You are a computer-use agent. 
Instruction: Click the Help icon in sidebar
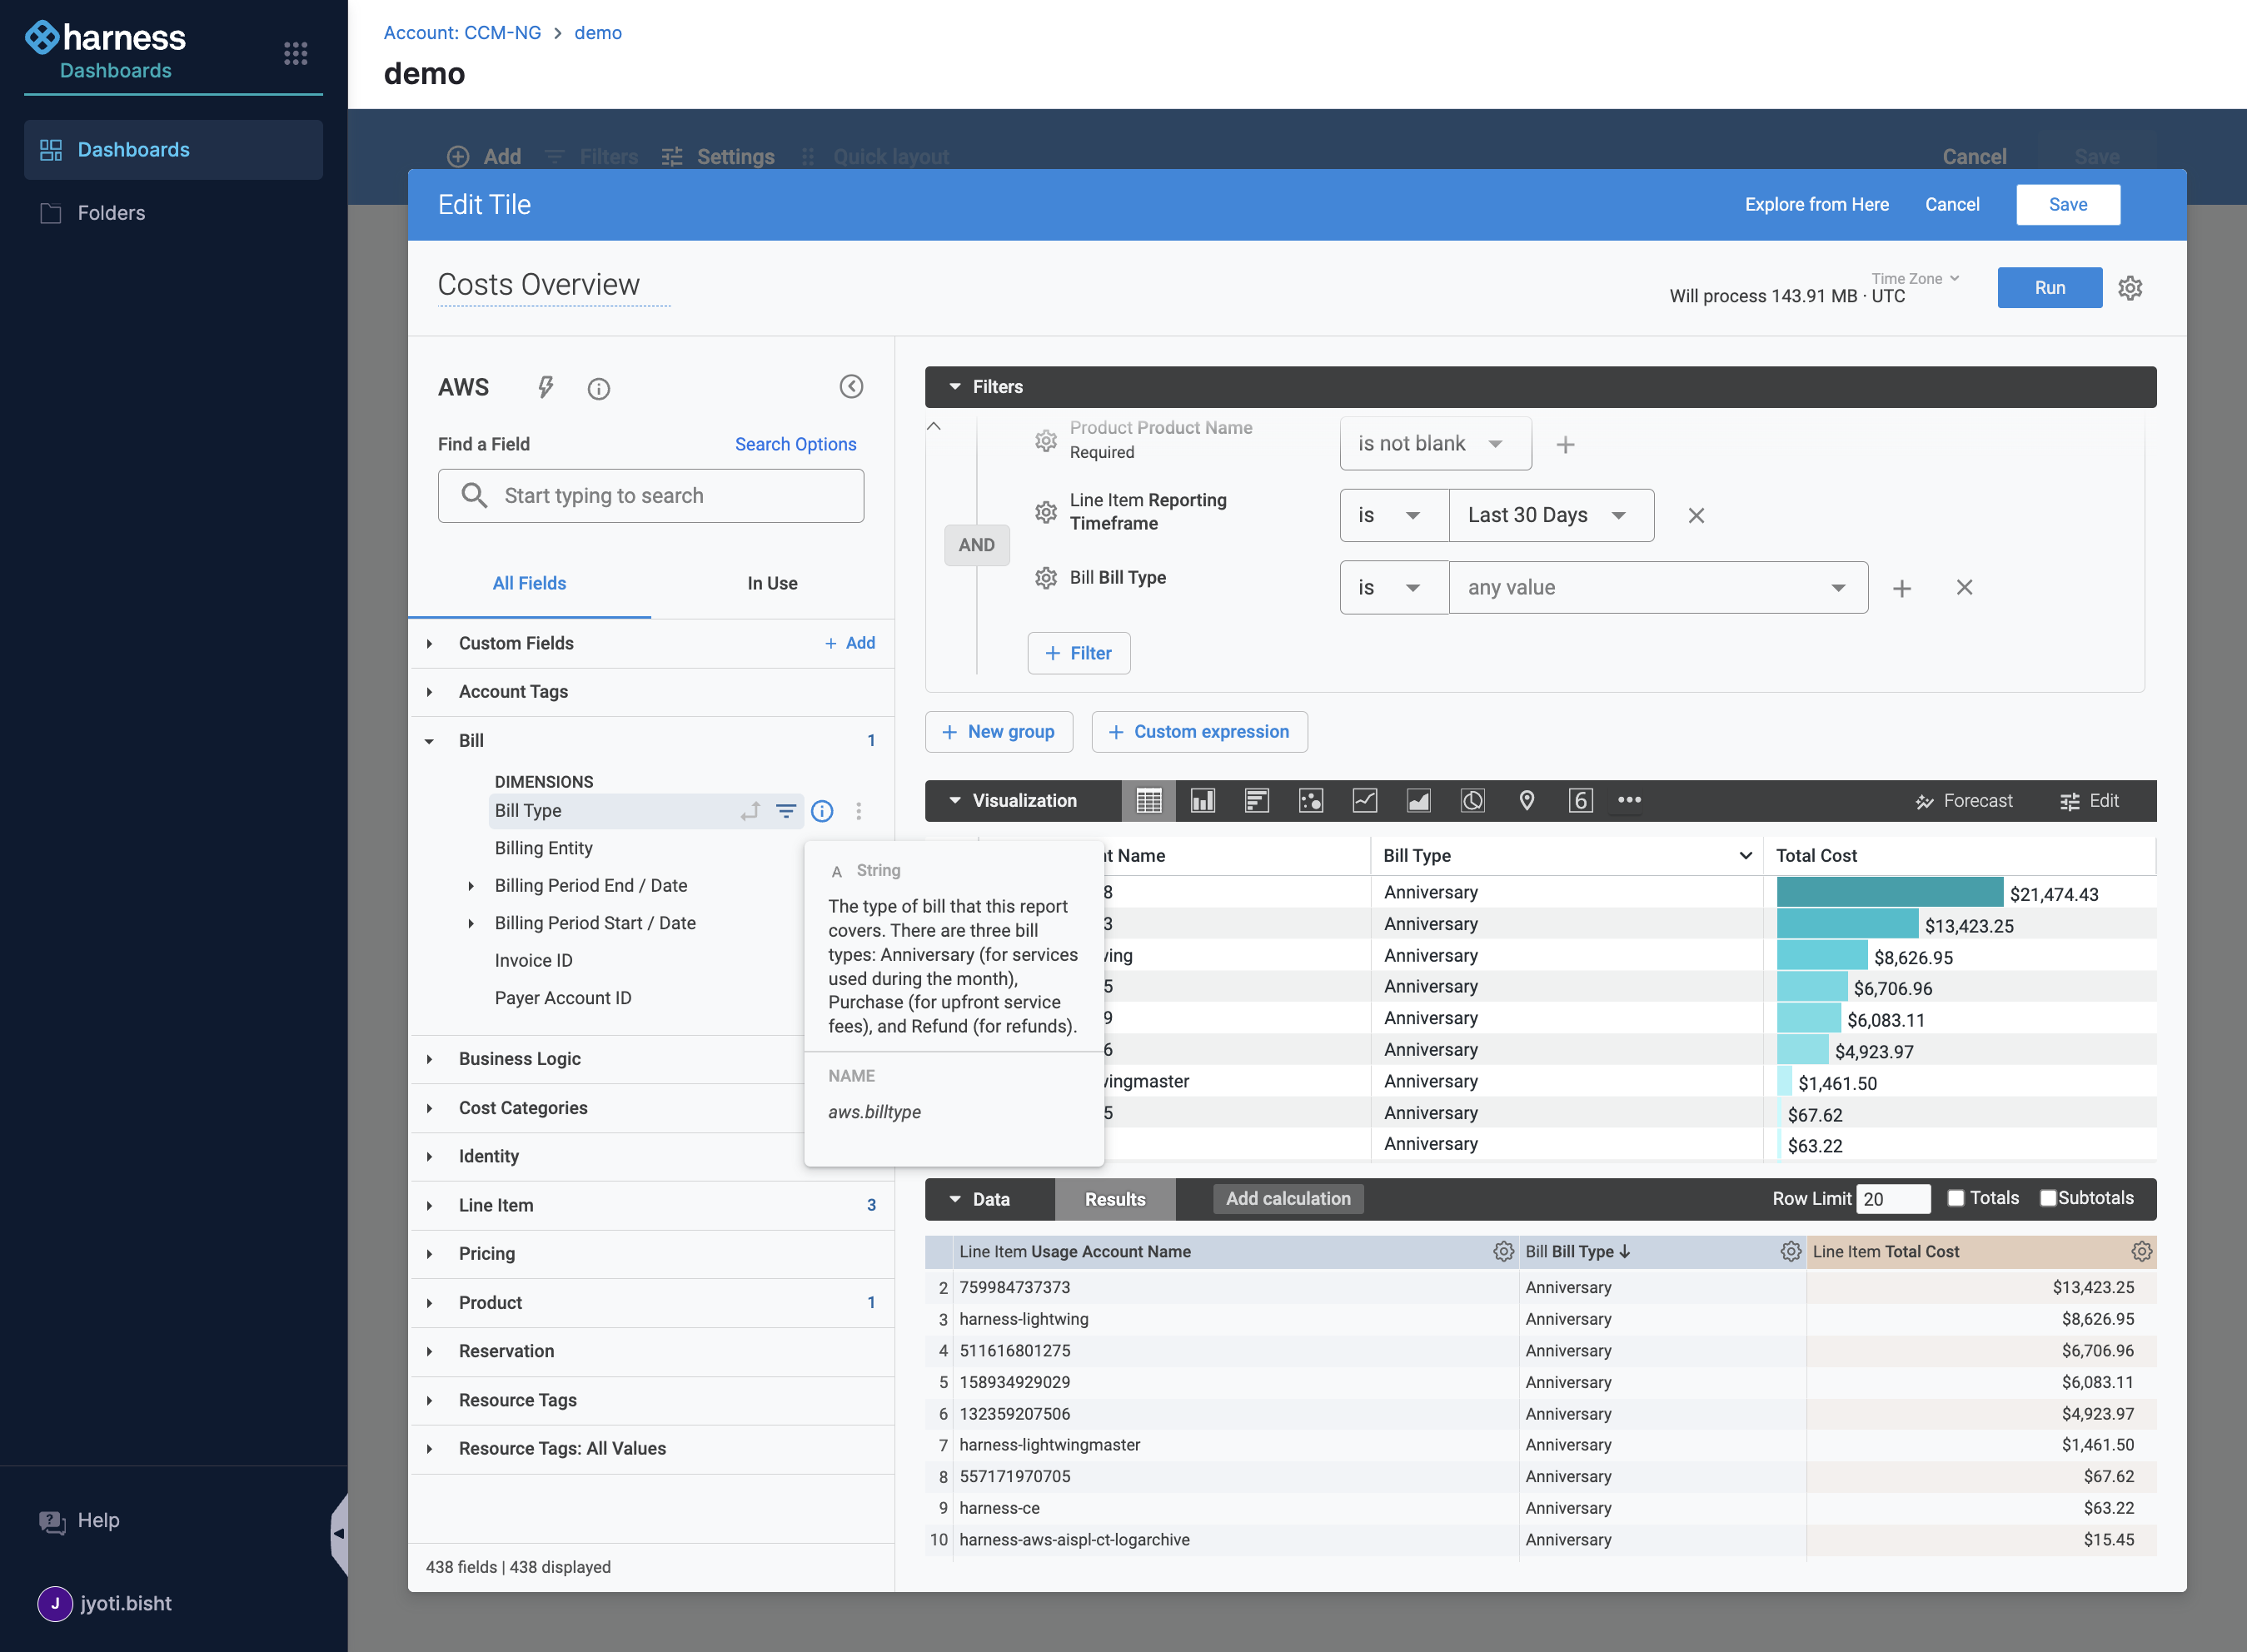(52, 1522)
